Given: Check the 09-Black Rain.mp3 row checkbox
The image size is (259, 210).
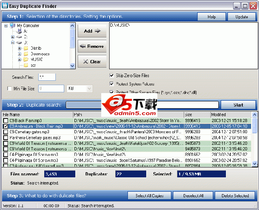Looking at the screenshot, I should (x=6, y=121).
